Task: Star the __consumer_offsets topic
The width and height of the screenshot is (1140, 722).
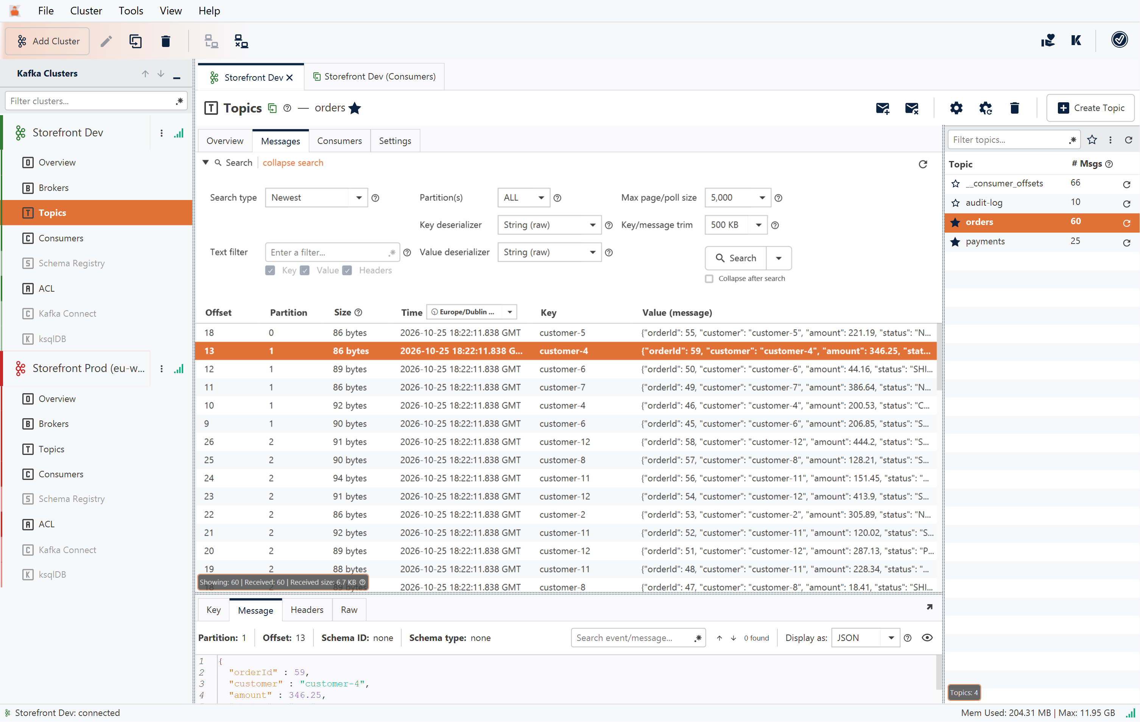Action: [x=955, y=183]
